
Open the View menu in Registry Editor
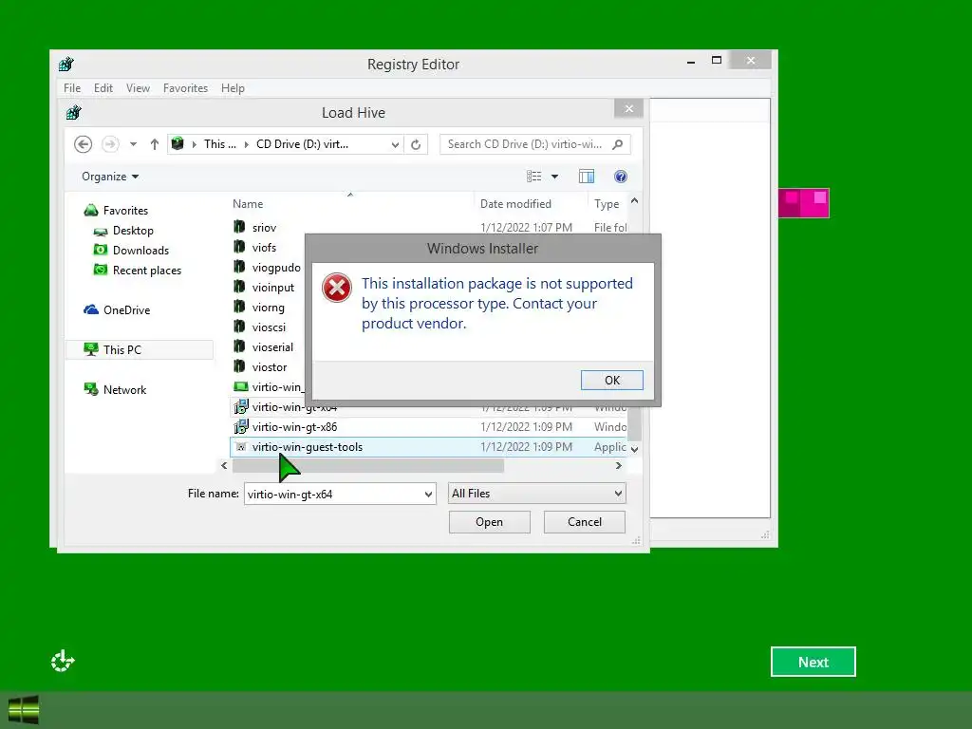[x=138, y=88]
